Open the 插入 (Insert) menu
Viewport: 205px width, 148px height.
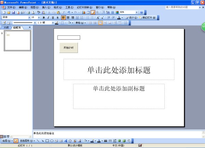[x=46, y=7]
